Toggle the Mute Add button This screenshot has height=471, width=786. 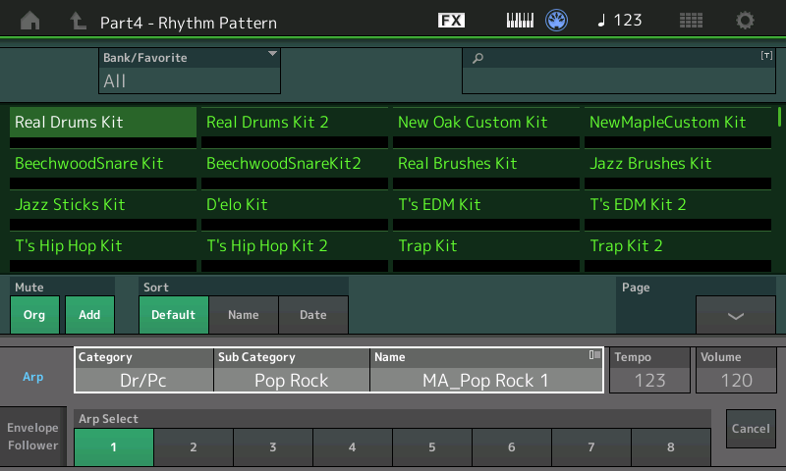pos(89,315)
